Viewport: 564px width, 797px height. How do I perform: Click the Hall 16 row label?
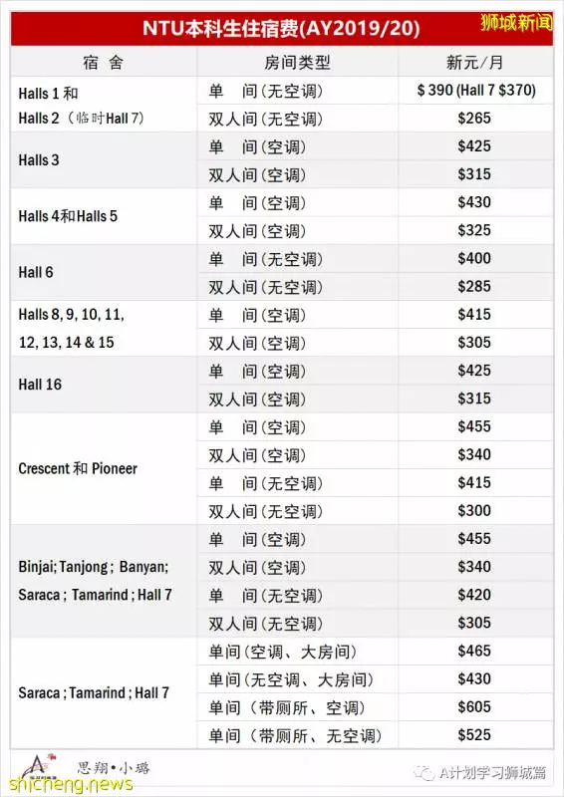point(40,385)
